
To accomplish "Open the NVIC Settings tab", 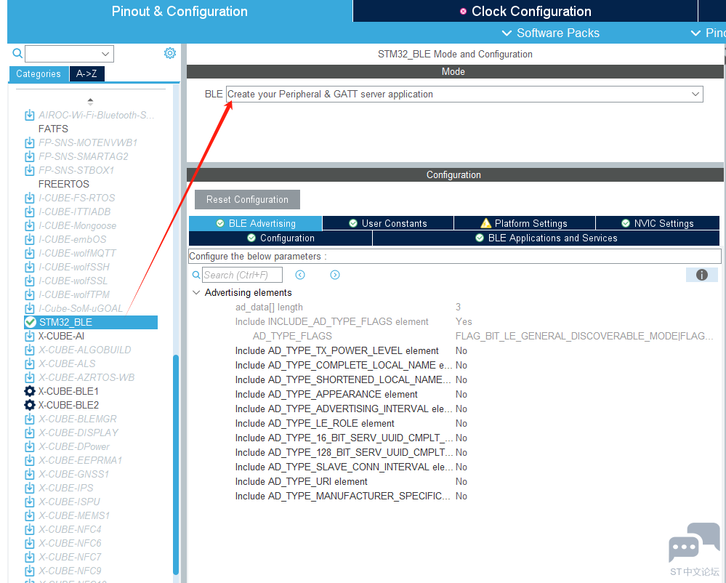I will [x=658, y=223].
